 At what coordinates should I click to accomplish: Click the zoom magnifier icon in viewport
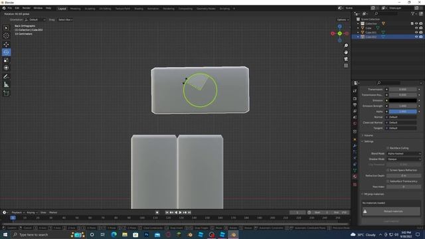346,46
